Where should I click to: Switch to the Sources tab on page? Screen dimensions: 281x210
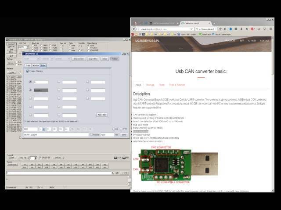[150, 84]
